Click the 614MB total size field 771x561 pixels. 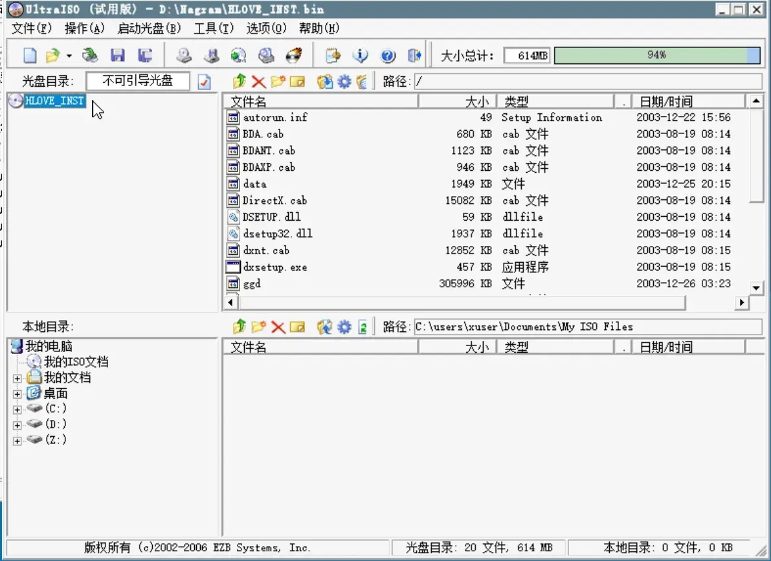(528, 56)
